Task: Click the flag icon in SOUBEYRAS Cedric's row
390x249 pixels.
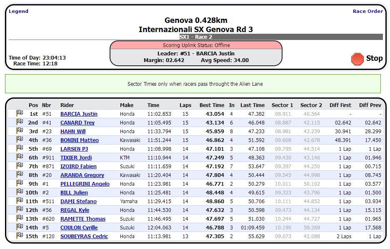Action: pos(19,236)
